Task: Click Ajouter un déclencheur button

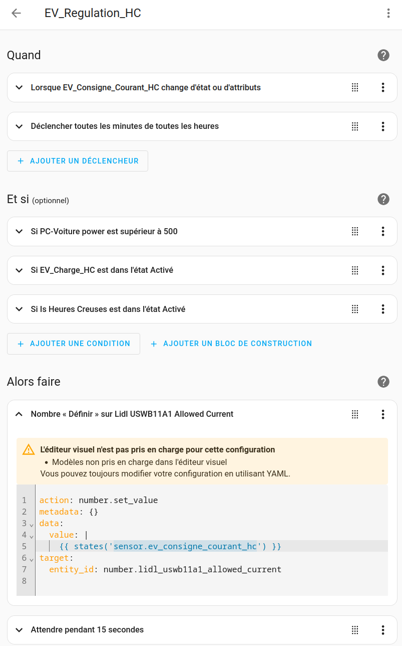Action: [78, 161]
